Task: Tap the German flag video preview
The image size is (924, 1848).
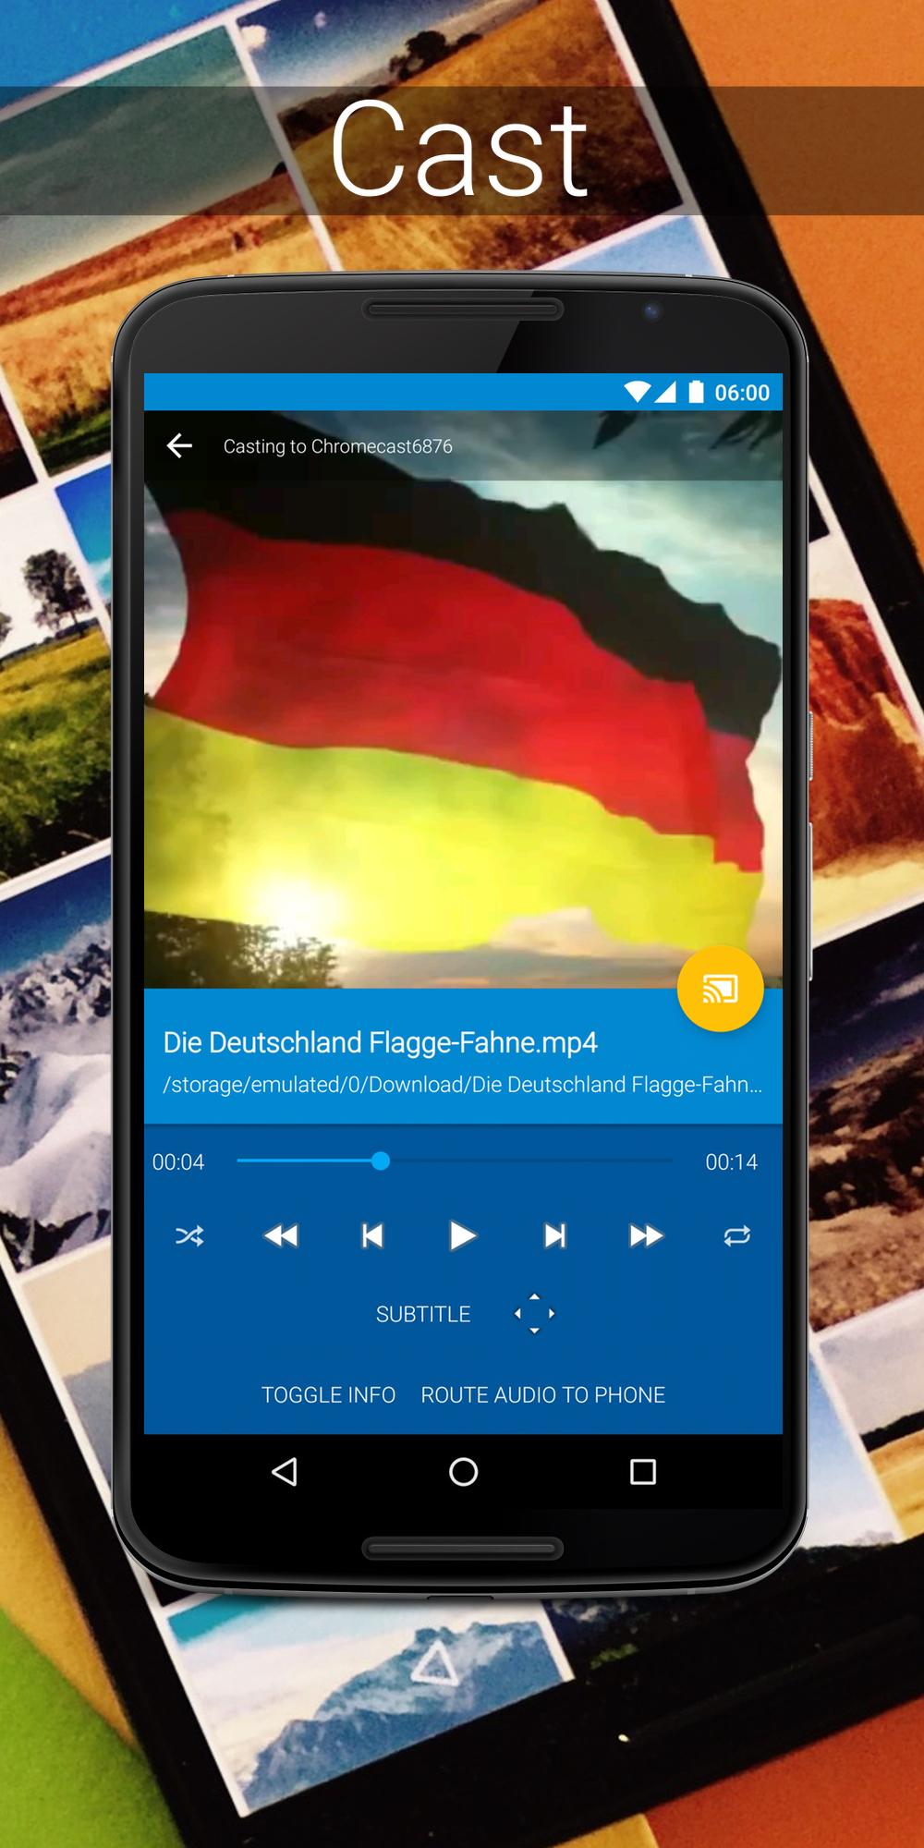Action: (x=463, y=699)
